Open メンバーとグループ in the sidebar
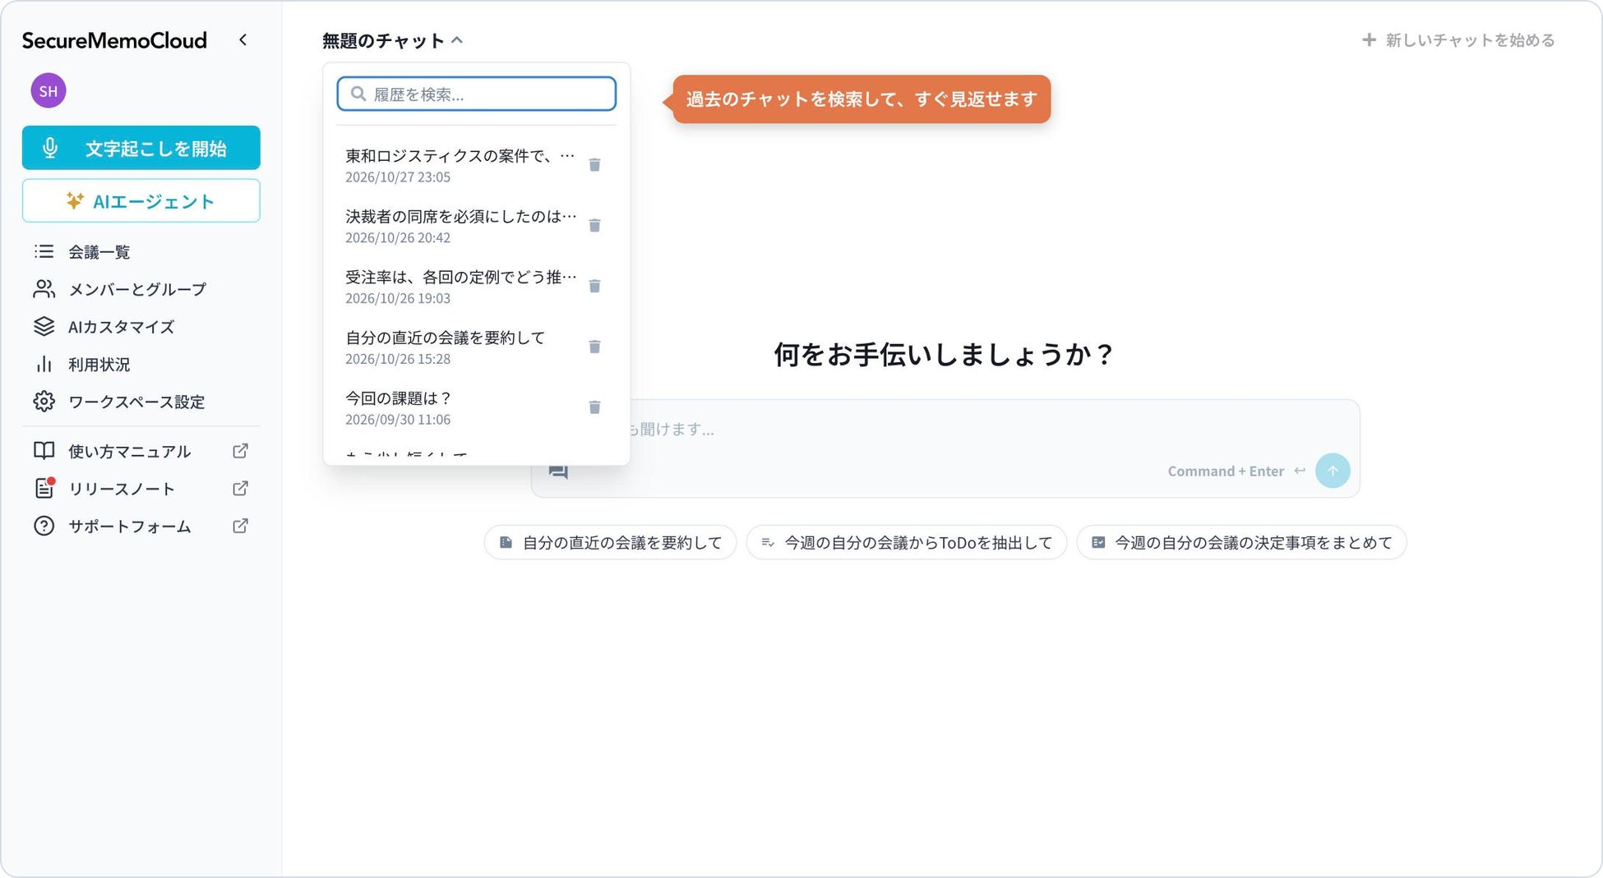 pos(141,289)
